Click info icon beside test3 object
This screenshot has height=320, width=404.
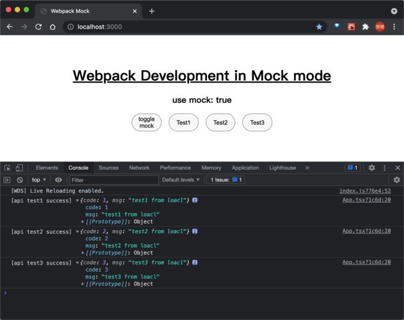tap(195, 262)
